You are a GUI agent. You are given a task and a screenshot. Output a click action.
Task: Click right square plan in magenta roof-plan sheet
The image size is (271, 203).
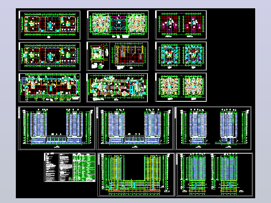click(x=193, y=24)
